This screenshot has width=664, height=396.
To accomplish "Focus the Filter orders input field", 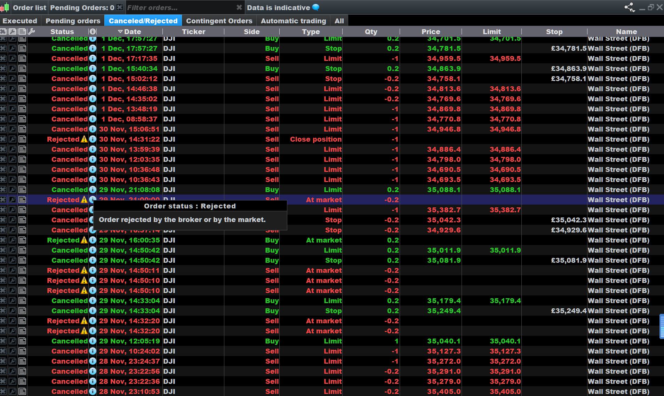I will (x=181, y=7).
